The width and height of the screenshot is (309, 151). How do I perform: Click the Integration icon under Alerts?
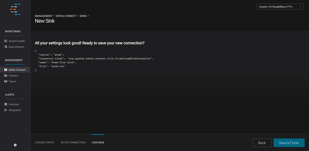[x=5, y=110]
